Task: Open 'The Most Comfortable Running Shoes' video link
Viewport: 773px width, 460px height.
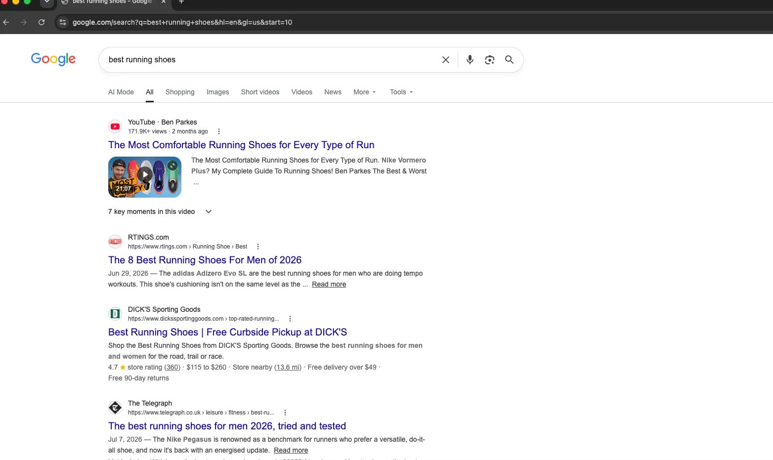Action: point(241,145)
